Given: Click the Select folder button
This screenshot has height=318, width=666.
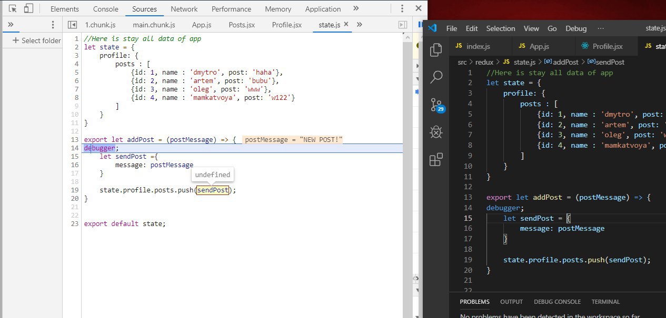Looking at the screenshot, I should [x=36, y=40].
